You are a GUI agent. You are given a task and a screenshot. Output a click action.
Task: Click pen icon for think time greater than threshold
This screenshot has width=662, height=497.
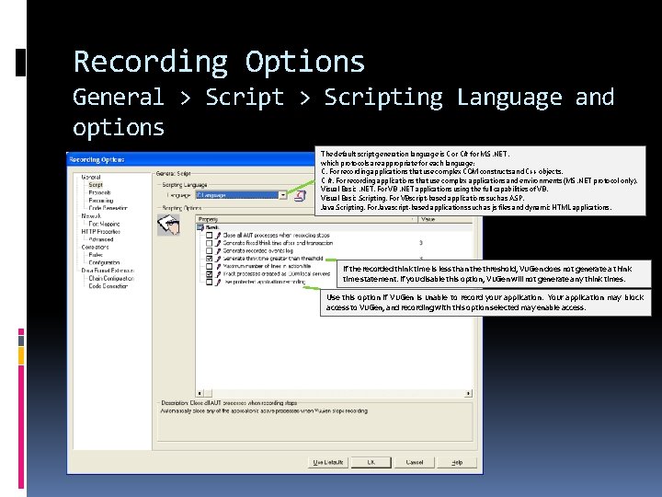coord(218,259)
